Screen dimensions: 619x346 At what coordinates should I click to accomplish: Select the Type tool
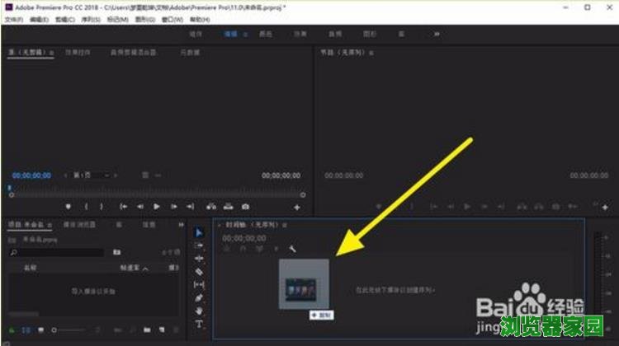[199, 324]
